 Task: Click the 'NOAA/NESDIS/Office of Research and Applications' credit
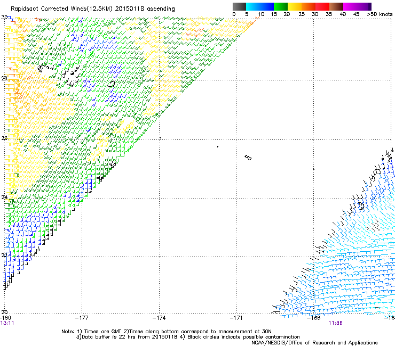coord(314,343)
